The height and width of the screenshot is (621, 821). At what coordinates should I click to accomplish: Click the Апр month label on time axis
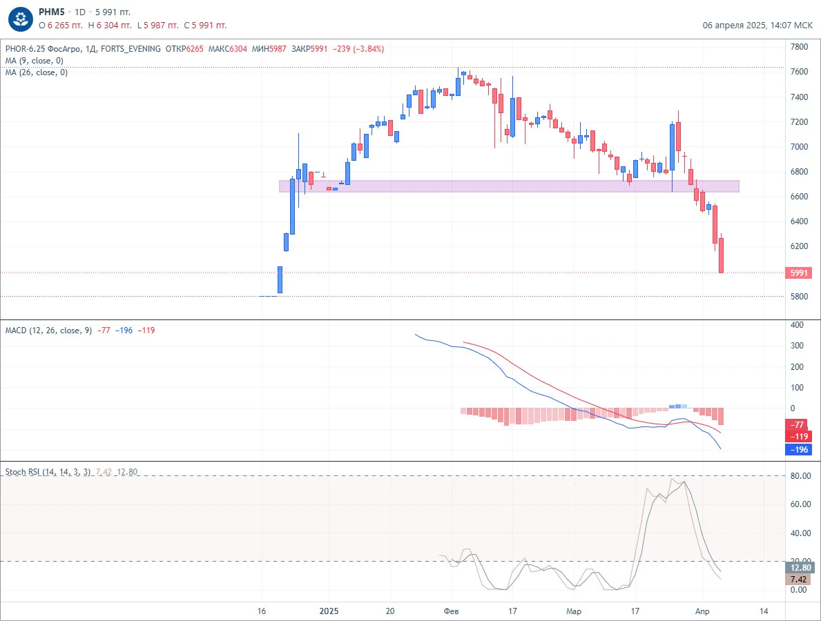702,611
